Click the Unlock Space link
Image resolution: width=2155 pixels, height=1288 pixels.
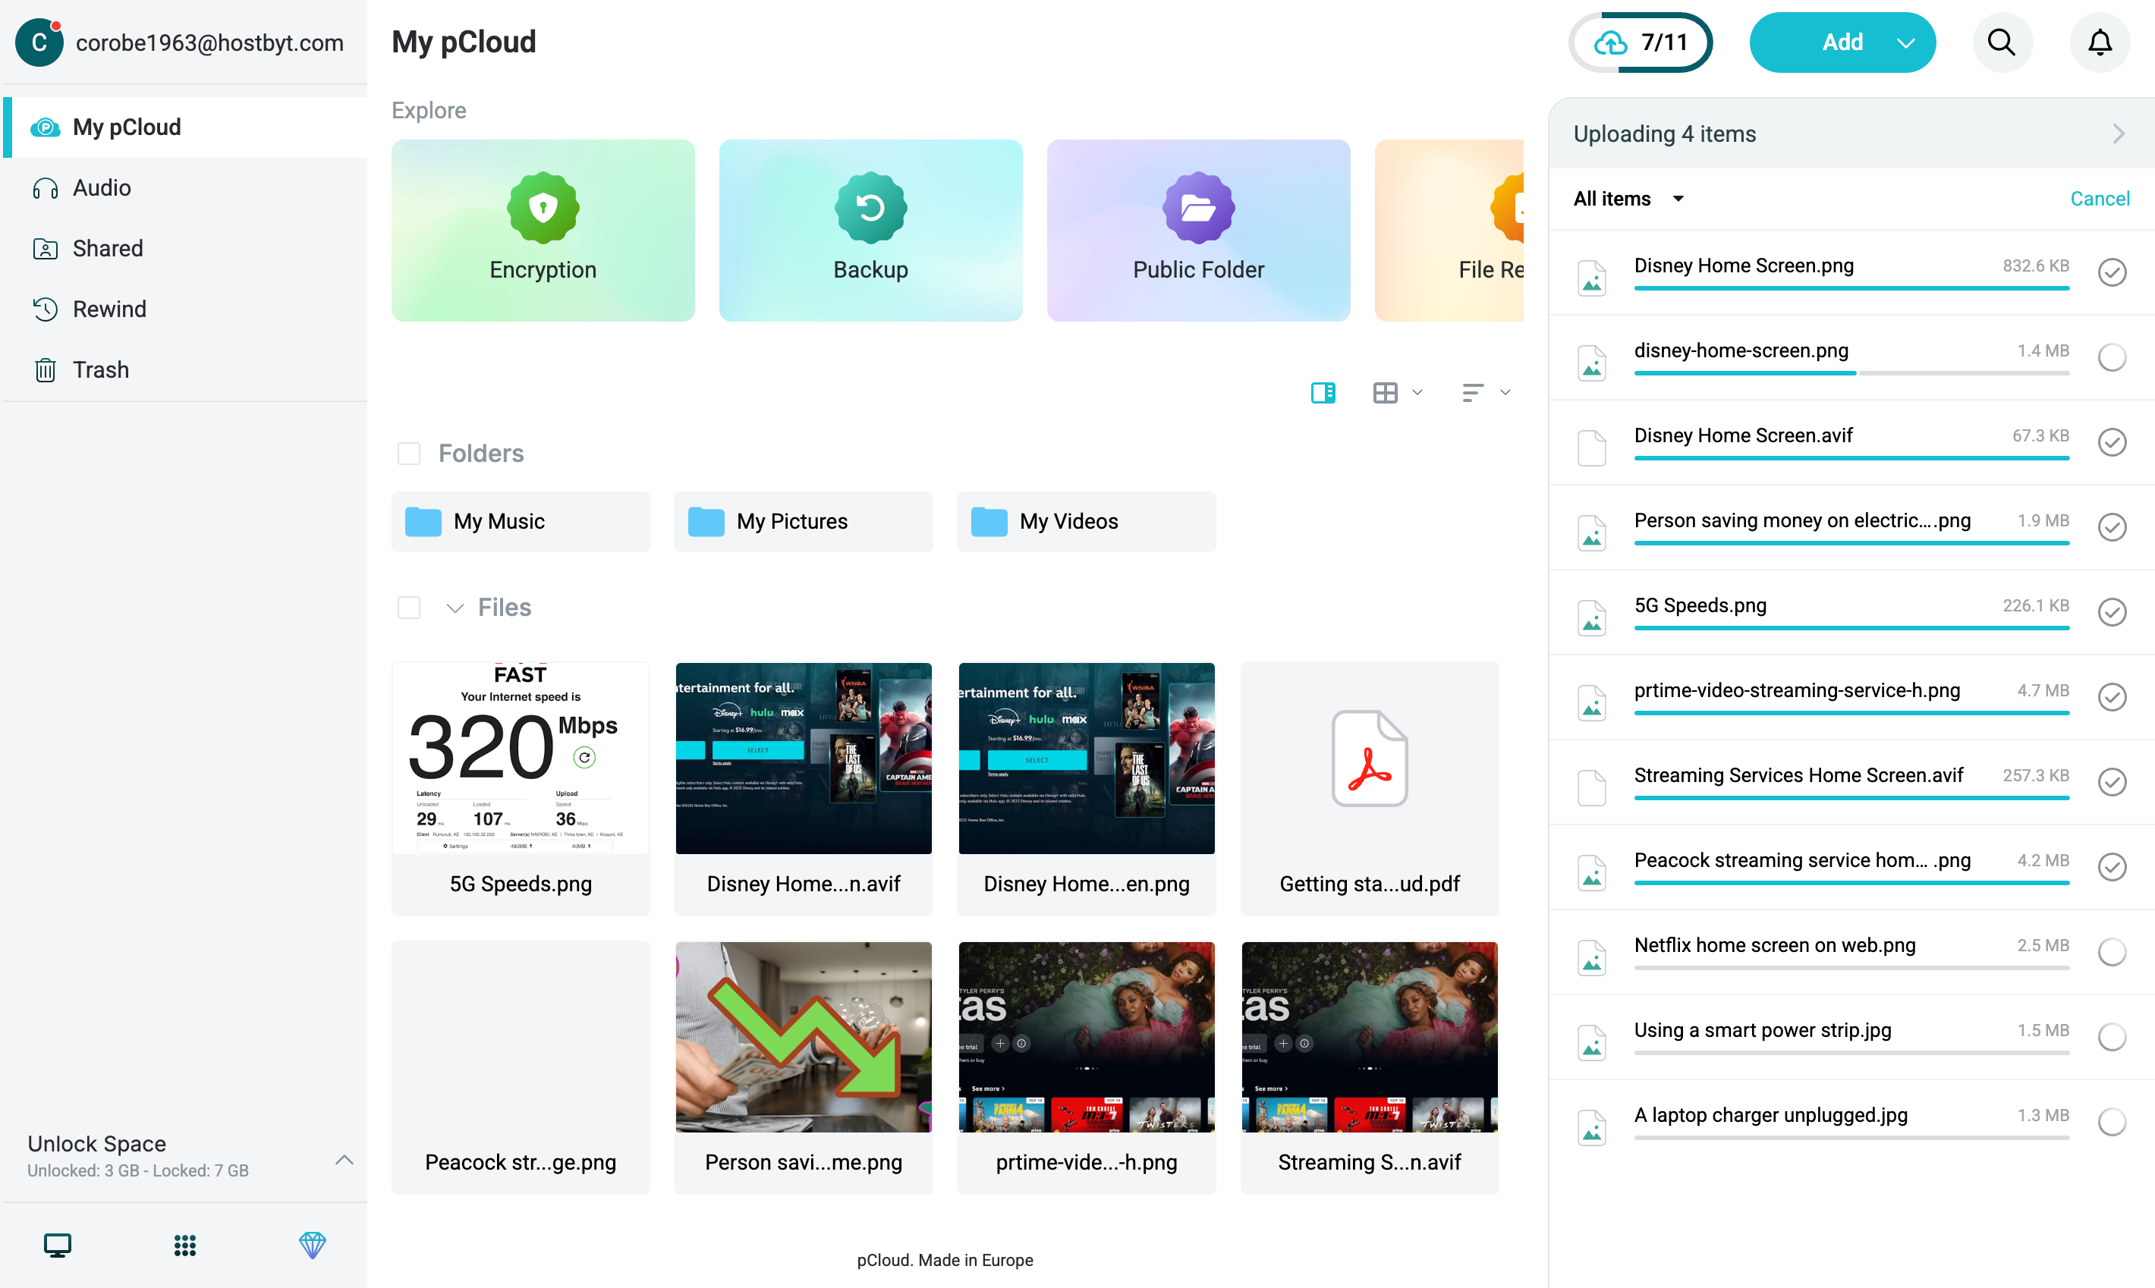point(96,1143)
